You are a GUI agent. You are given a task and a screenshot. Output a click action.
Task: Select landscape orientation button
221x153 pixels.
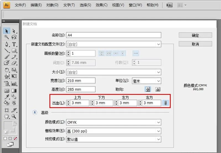[x=157, y=89]
